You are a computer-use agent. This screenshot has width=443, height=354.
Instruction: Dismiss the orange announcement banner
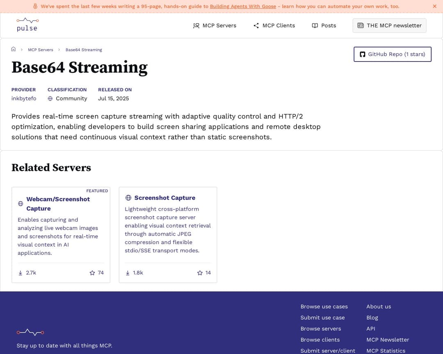(434, 6)
